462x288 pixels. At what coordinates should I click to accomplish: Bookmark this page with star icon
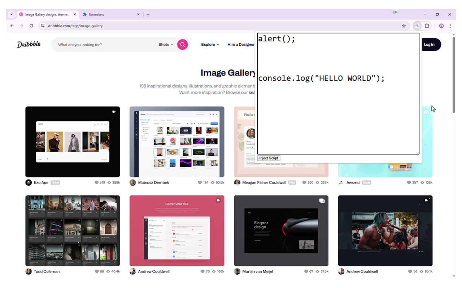coord(404,26)
